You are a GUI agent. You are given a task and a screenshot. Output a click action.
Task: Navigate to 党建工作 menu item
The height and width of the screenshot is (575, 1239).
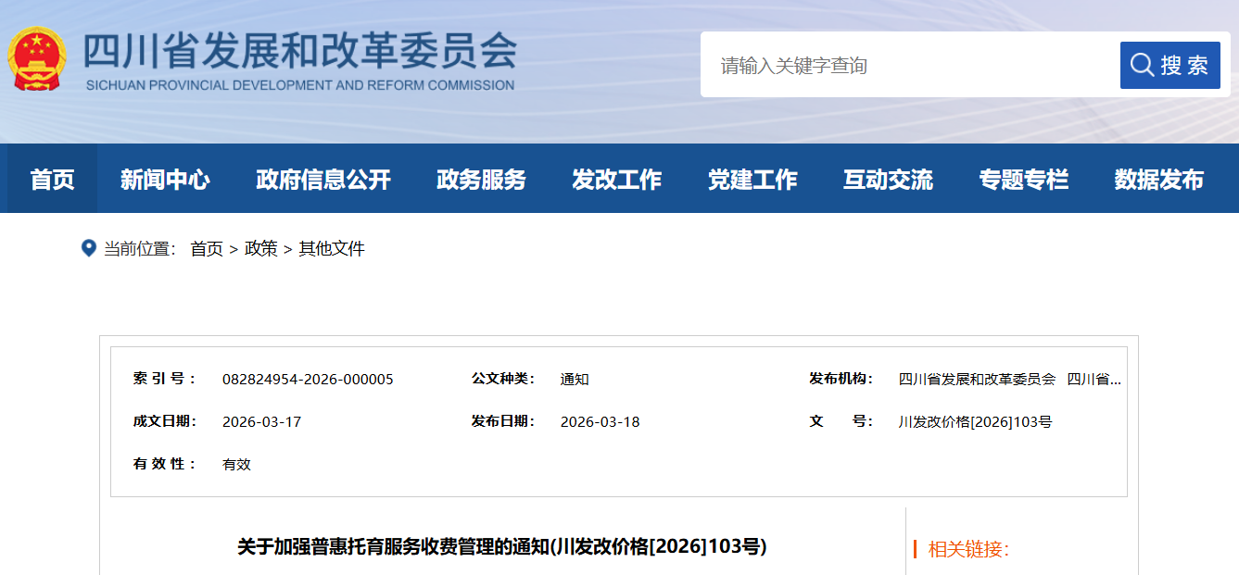tap(752, 179)
